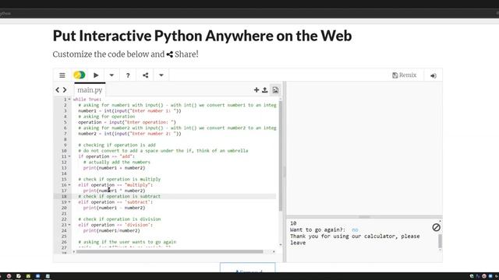Click comment '# check if operation is division'
The image size is (499, 280).
click(119, 219)
